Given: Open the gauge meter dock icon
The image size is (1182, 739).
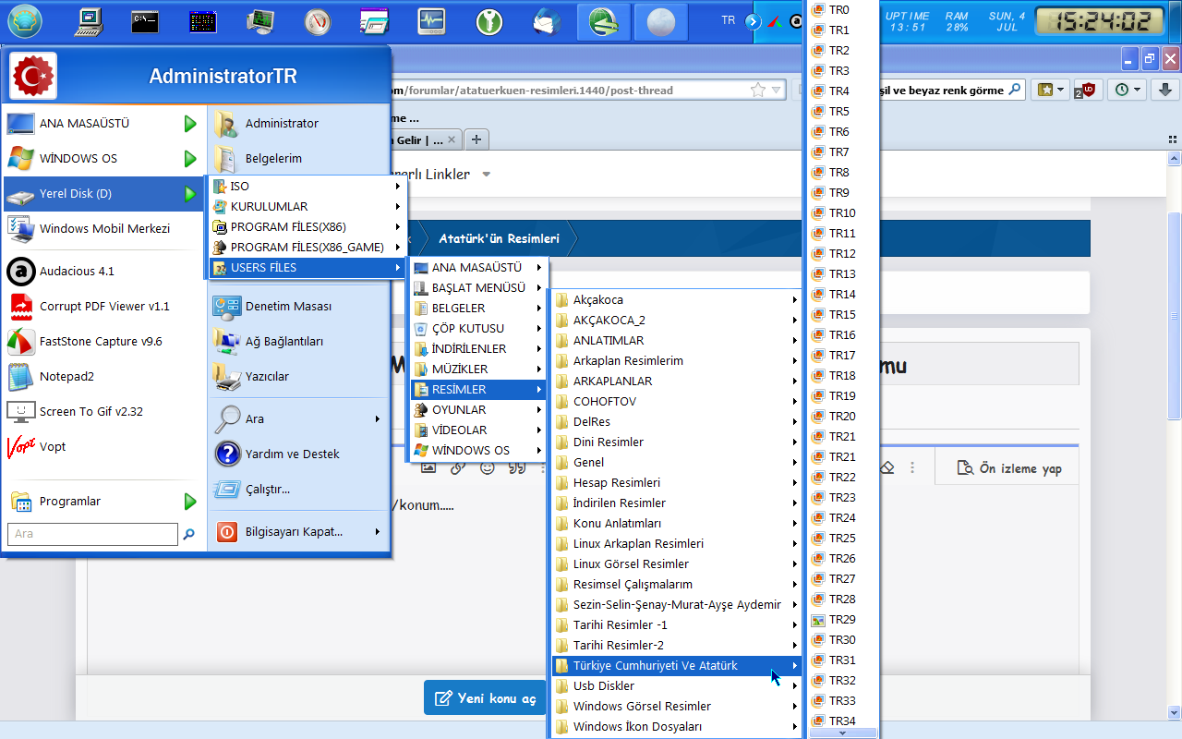Looking at the screenshot, I should (x=317, y=21).
